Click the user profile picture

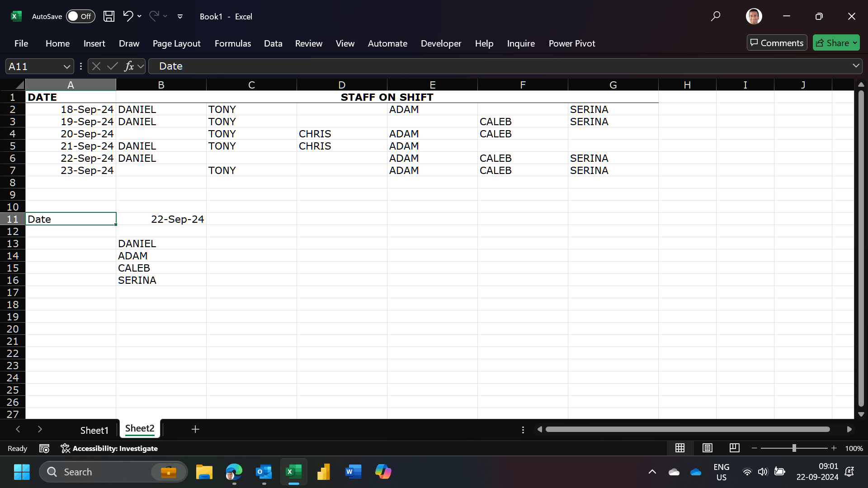click(754, 16)
